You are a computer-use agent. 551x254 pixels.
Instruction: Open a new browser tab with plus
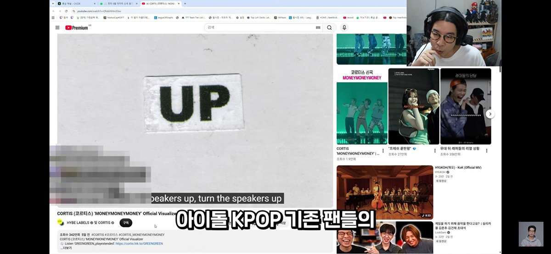[185, 3]
